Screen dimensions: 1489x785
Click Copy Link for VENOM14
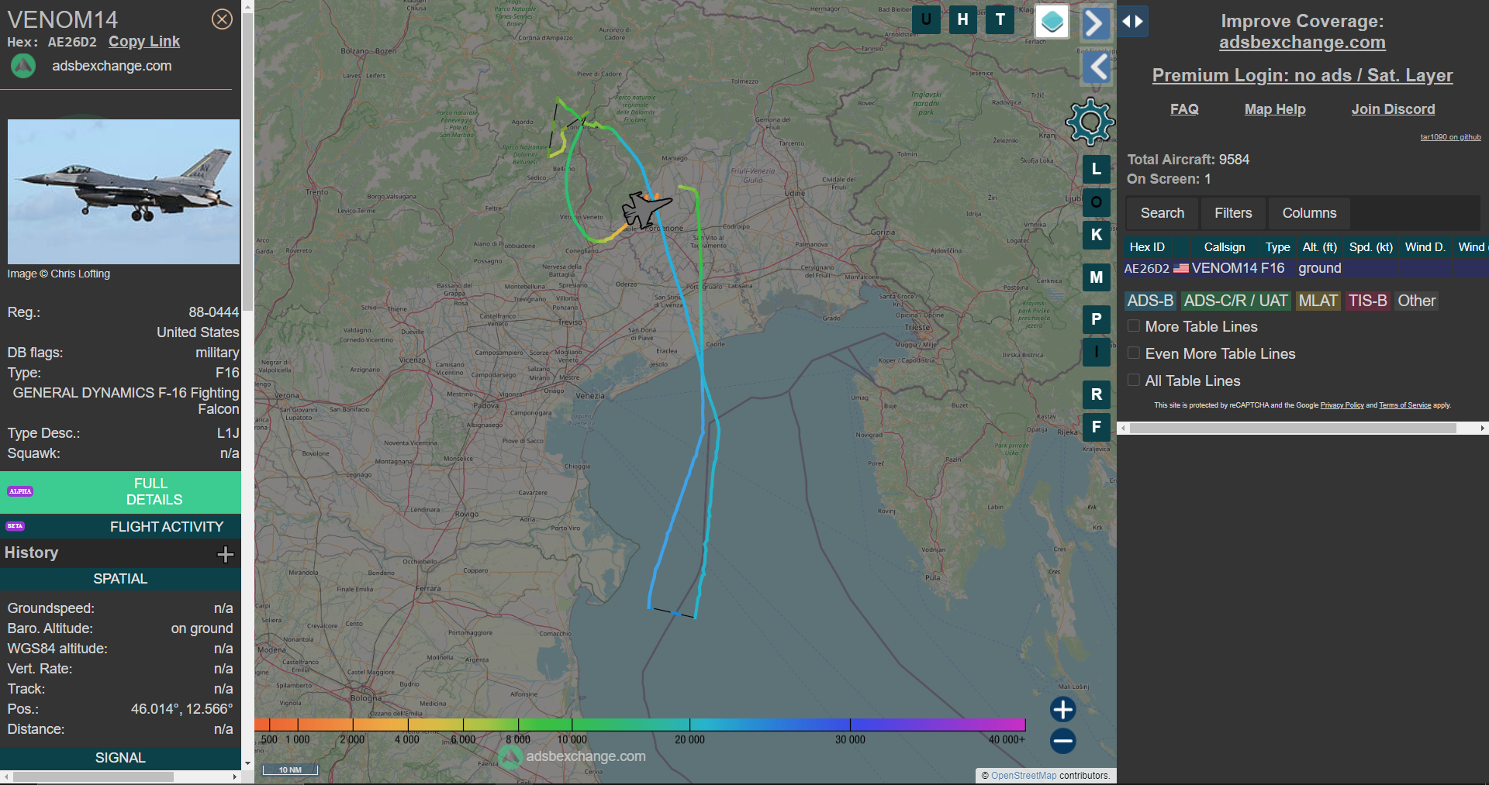click(x=144, y=42)
